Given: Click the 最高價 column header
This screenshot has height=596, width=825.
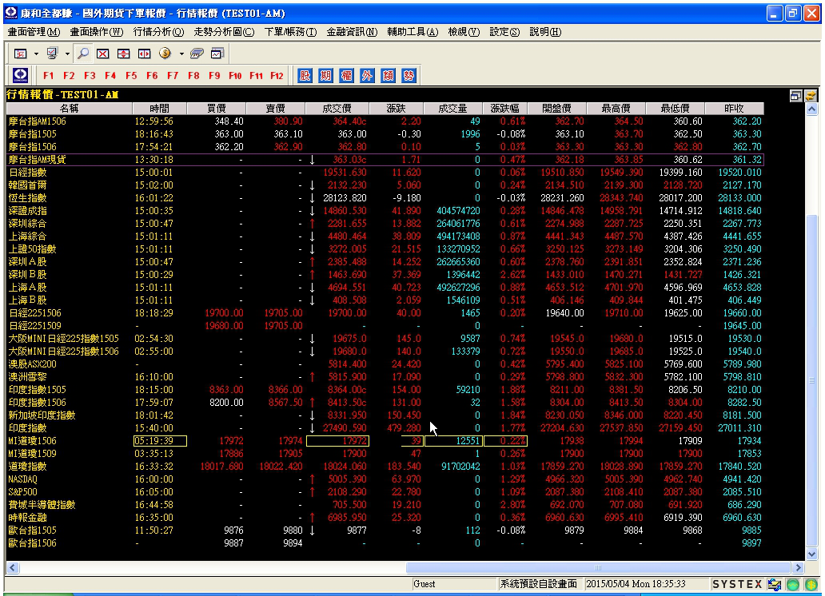Looking at the screenshot, I should (x=616, y=109).
